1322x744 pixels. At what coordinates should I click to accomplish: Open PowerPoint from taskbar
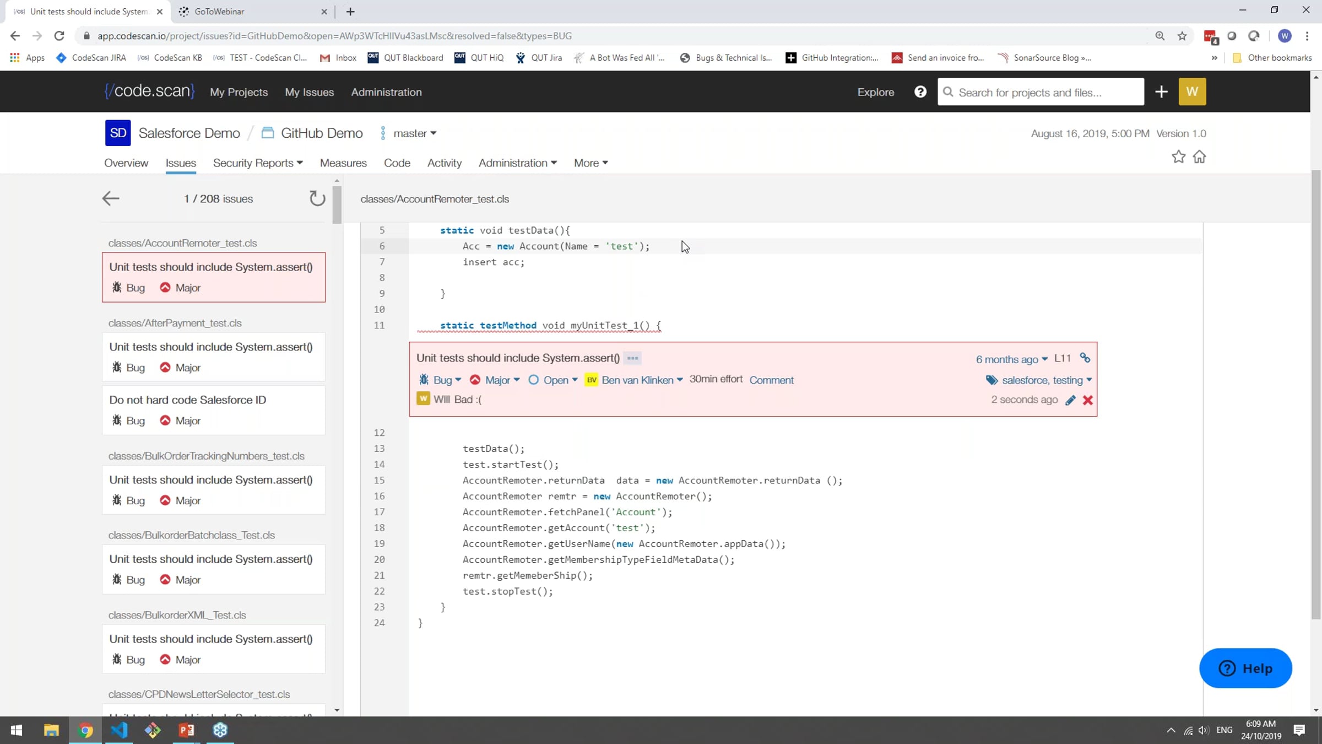tap(186, 730)
